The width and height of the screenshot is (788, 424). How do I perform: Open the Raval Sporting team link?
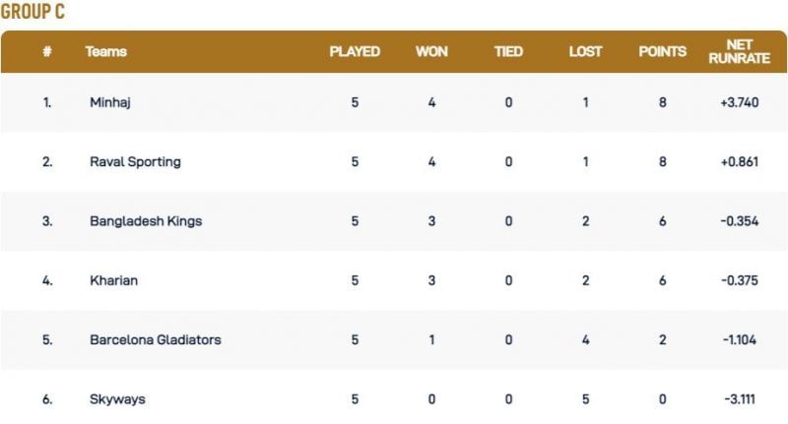[135, 161]
